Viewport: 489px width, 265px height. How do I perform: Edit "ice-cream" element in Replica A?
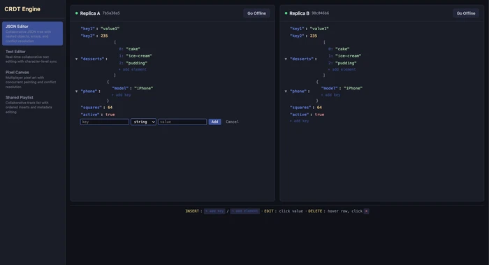click(139, 56)
